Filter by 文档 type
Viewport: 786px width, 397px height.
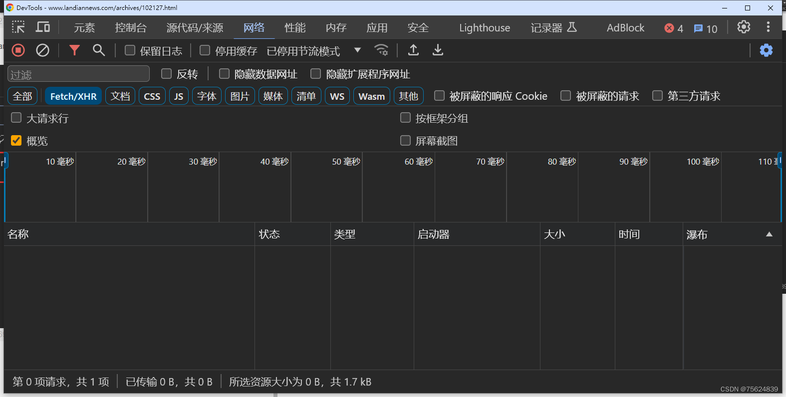120,96
